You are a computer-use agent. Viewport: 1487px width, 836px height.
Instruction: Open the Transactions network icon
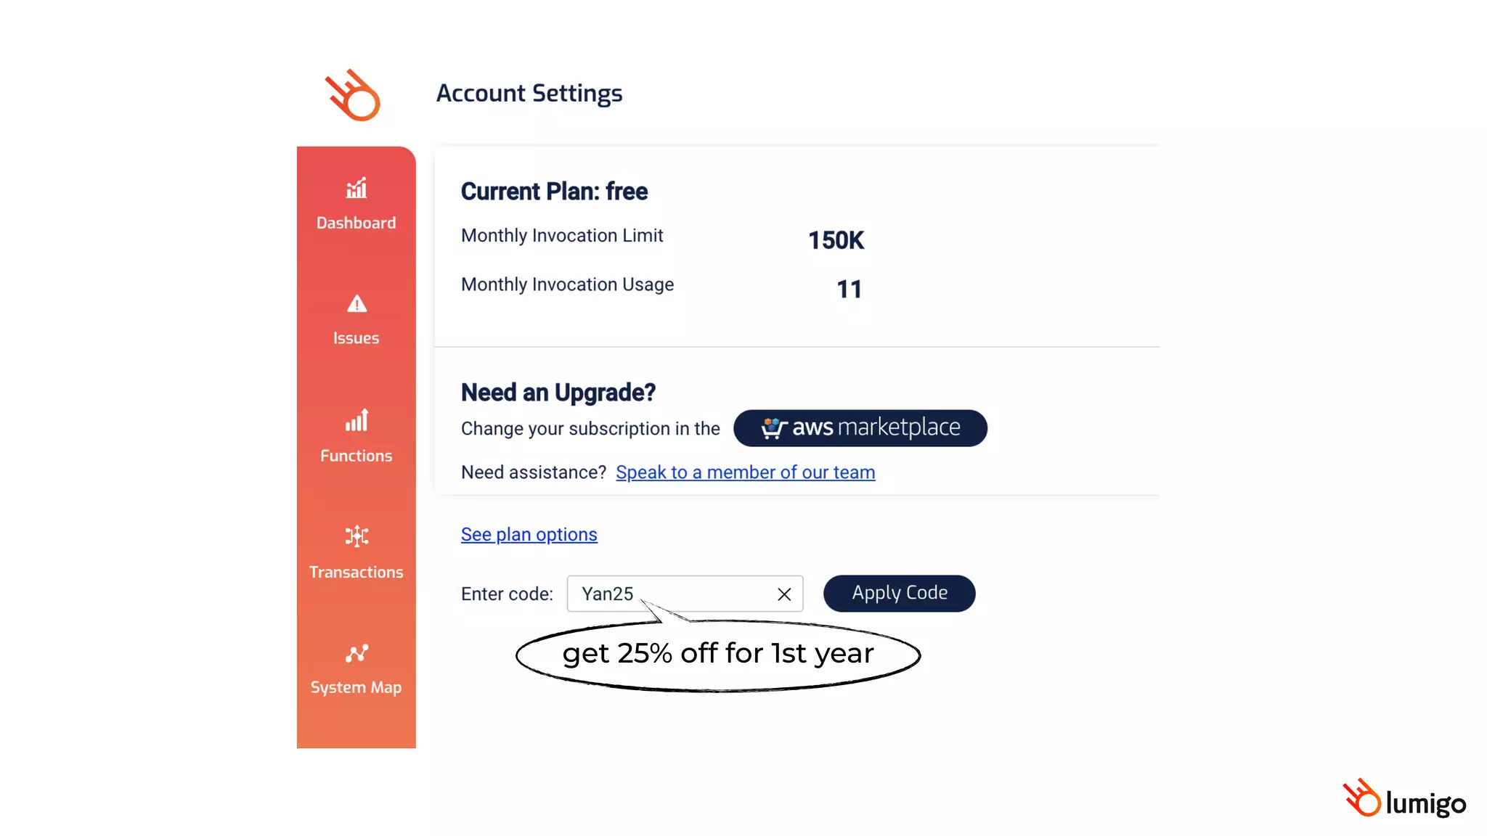click(x=356, y=536)
